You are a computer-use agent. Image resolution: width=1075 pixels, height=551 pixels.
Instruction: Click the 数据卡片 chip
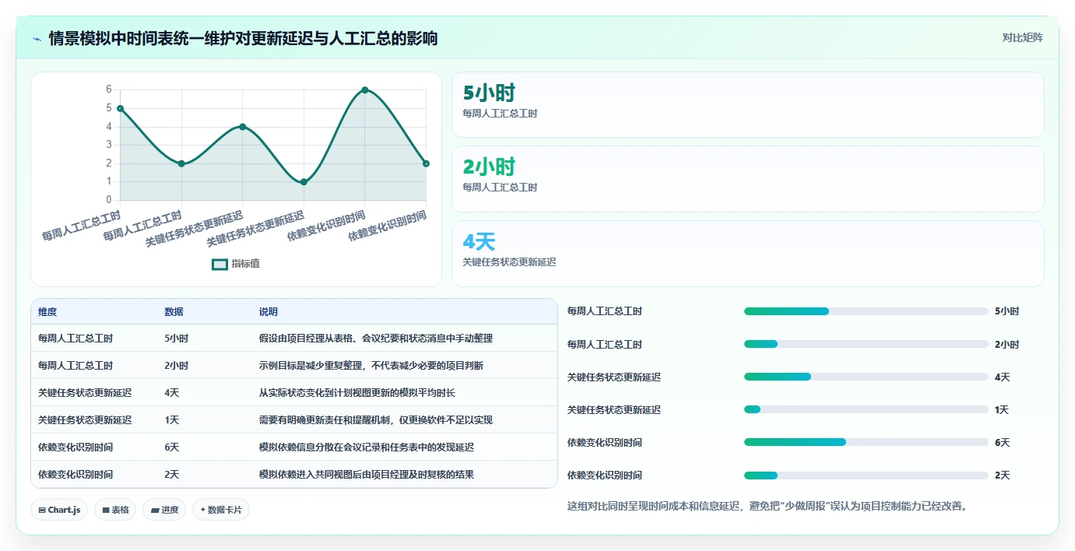[x=221, y=510]
